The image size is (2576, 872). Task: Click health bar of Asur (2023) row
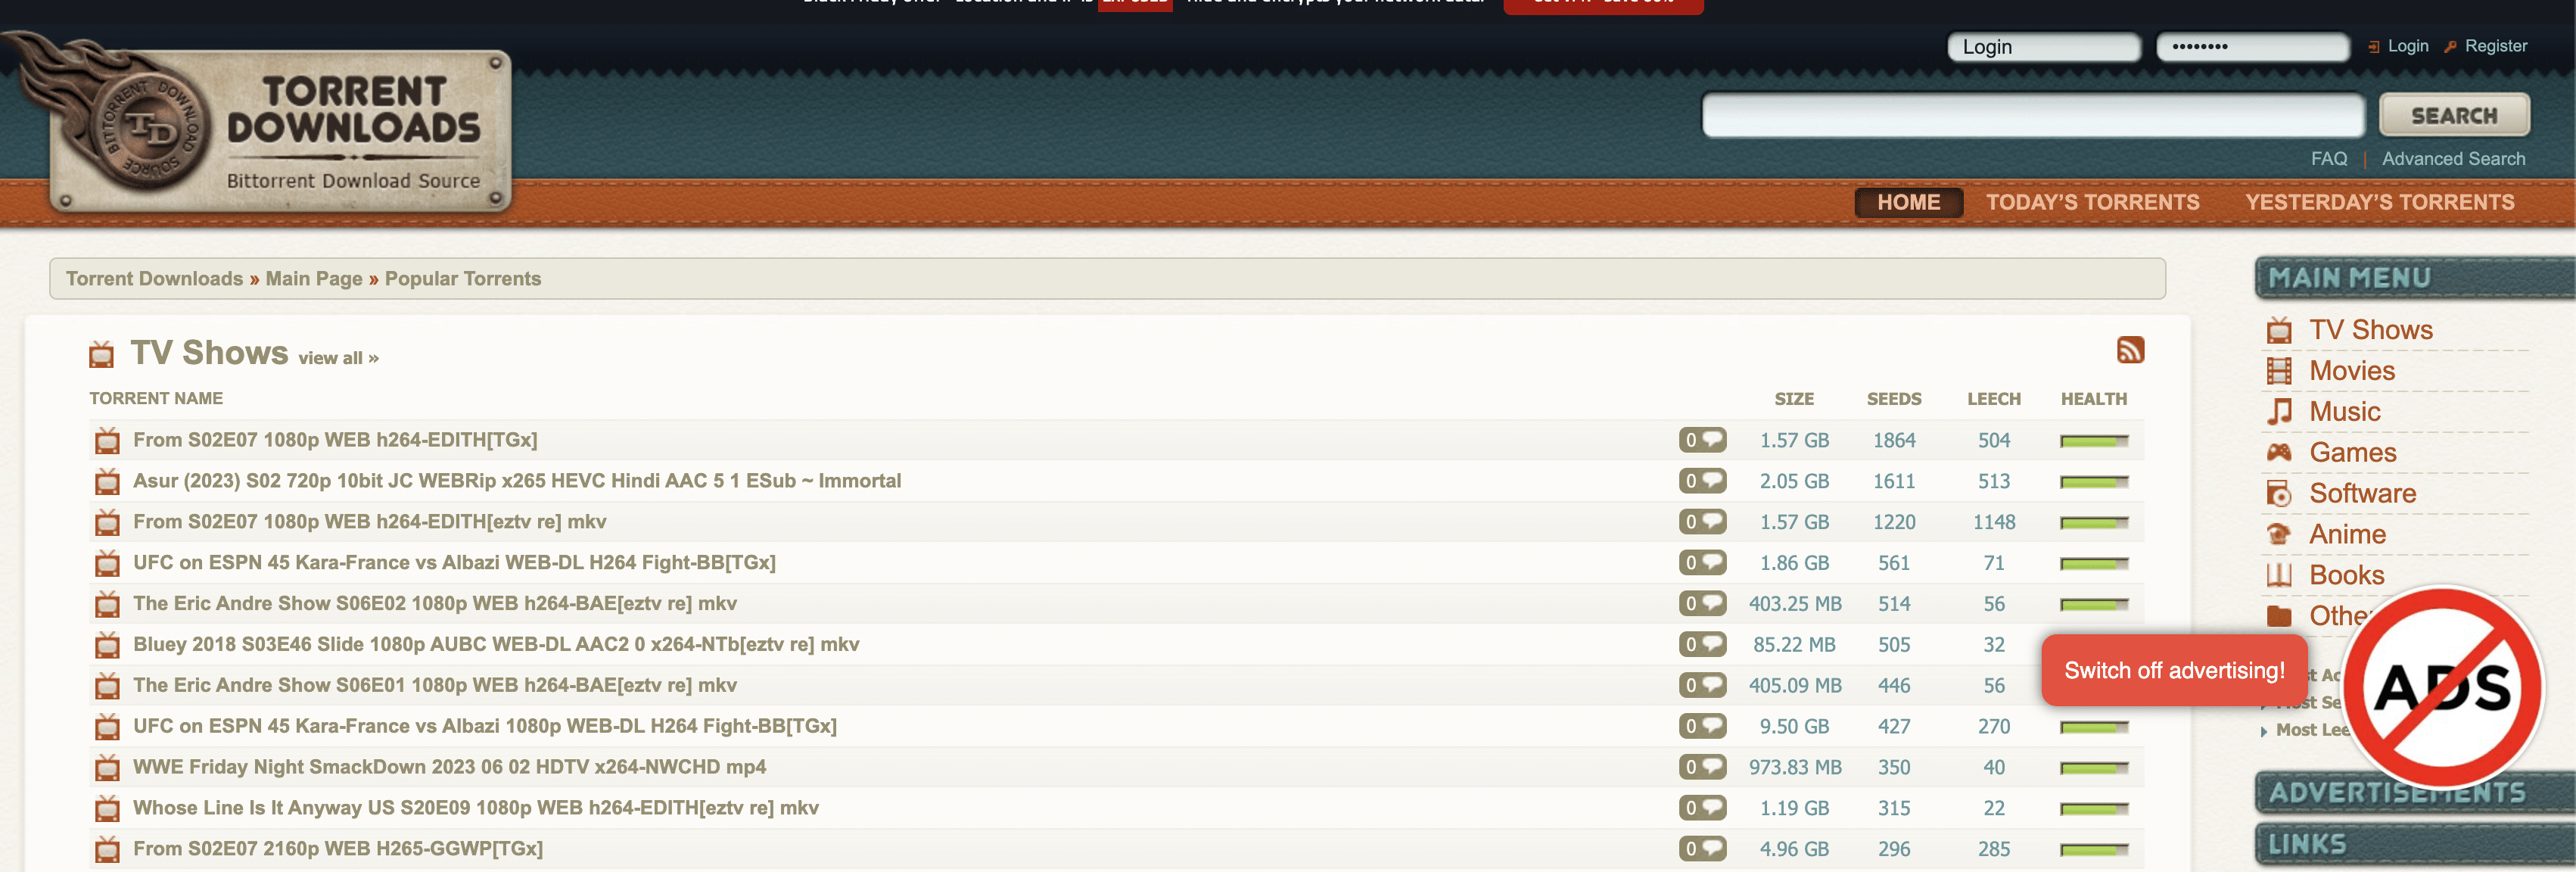pos(2093,482)
